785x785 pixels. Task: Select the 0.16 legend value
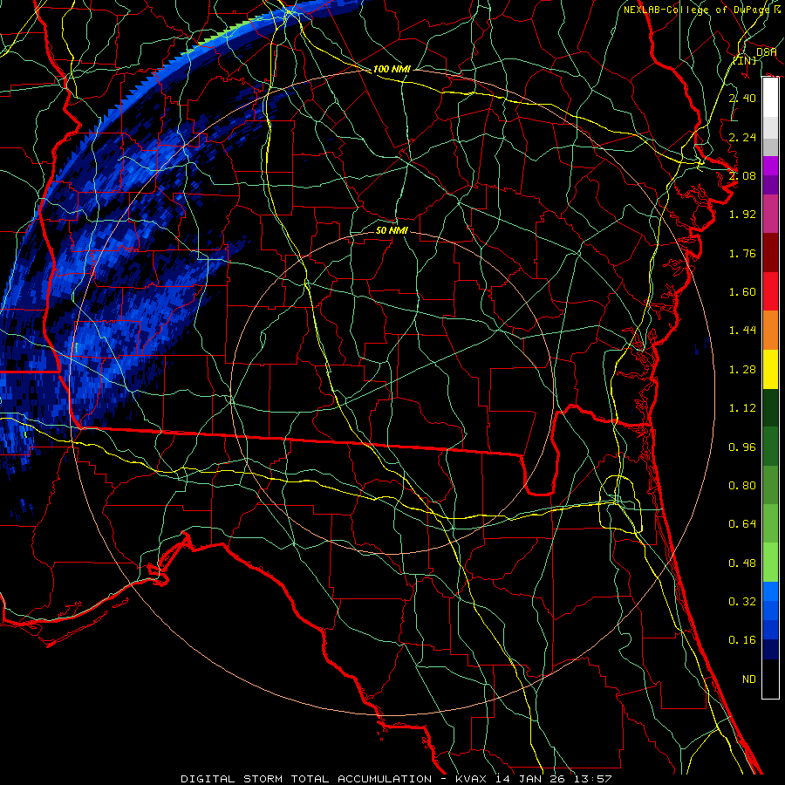click(x=742, y=640)
